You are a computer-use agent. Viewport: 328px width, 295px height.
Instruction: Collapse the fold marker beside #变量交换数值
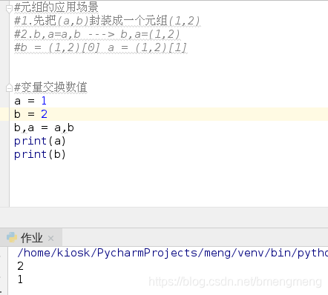pyautogui.click(x=9, y=88)
